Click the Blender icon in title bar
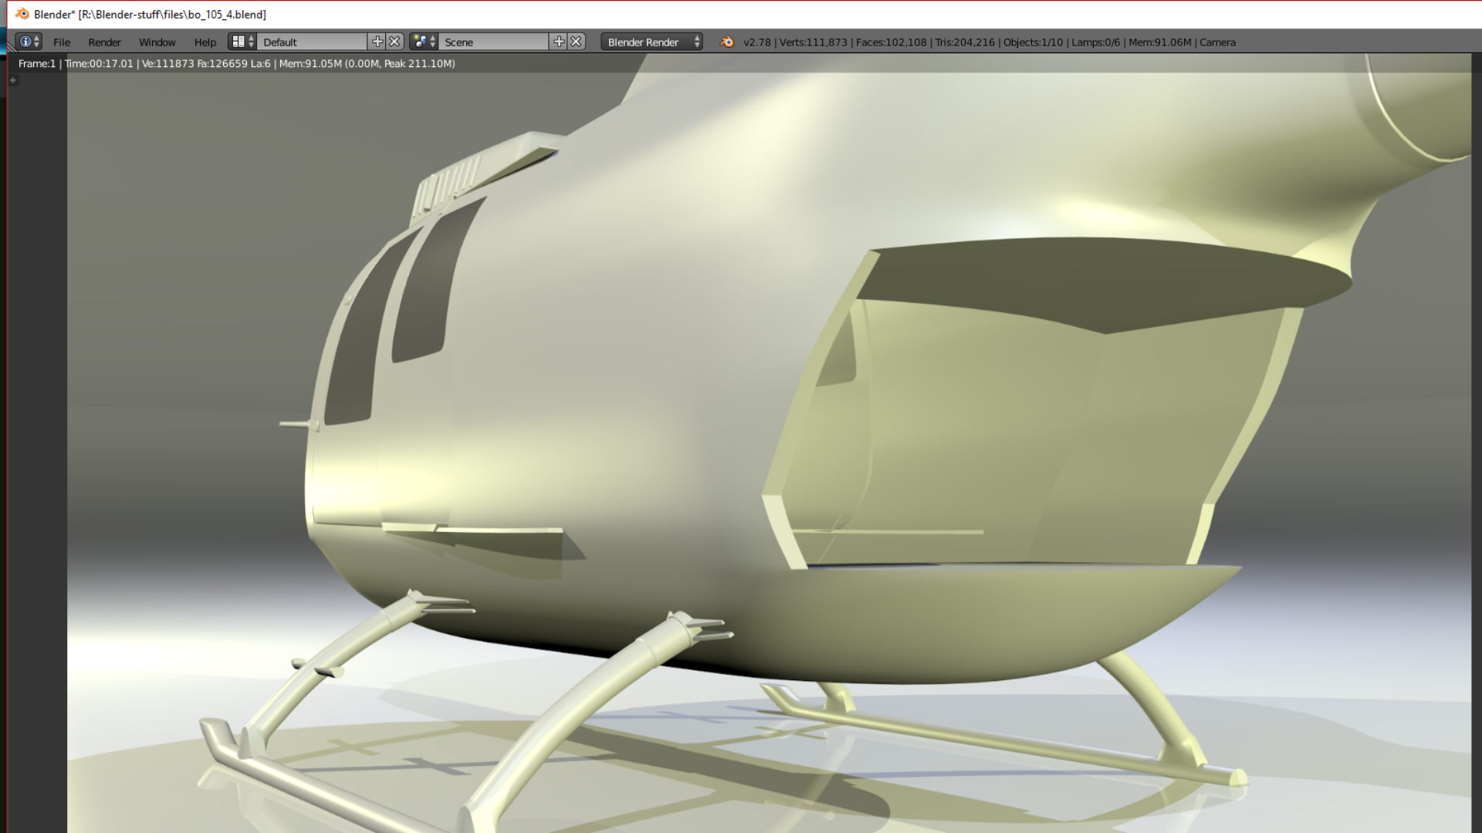The image size is (1482, 833). pyautogui.click(x=22, y=14)
